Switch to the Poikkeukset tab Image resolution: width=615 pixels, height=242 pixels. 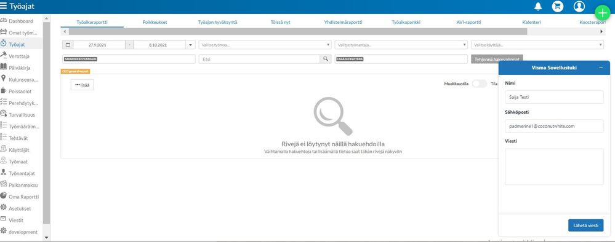point(155,22)
